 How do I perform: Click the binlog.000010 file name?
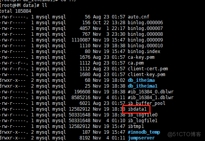[145, 46]
